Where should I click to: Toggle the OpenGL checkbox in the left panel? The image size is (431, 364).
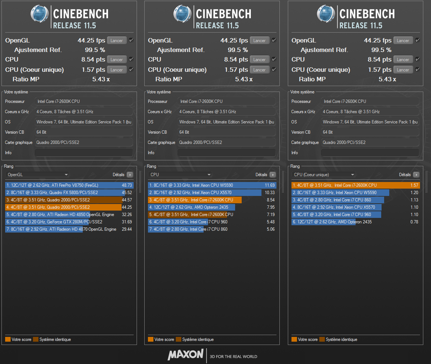coord(131,40)
